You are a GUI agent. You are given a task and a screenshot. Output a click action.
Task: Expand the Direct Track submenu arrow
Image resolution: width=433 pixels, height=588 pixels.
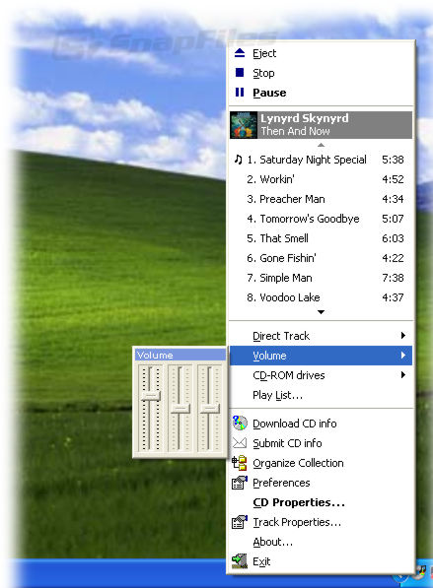tap(403, 335)
